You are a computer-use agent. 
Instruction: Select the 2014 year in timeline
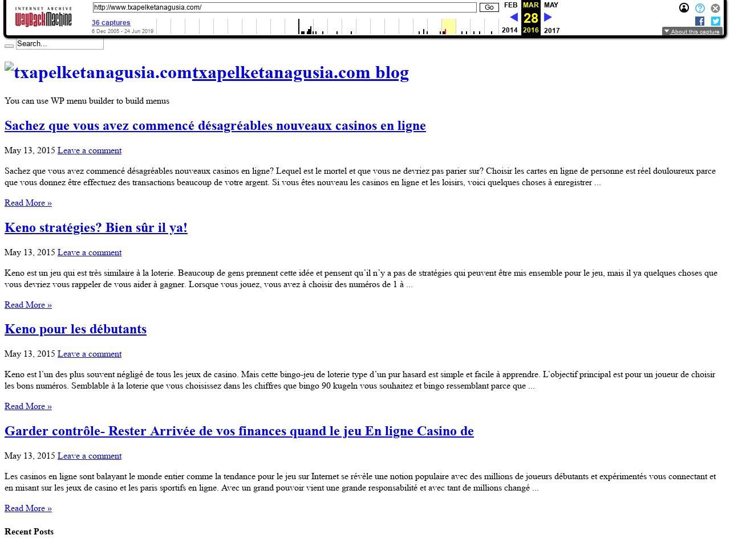point(510,30)
